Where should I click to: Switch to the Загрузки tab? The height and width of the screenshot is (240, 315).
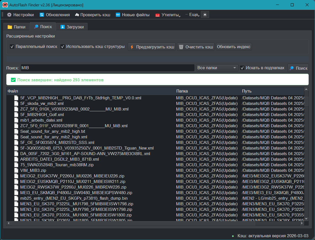pos(72,27)
